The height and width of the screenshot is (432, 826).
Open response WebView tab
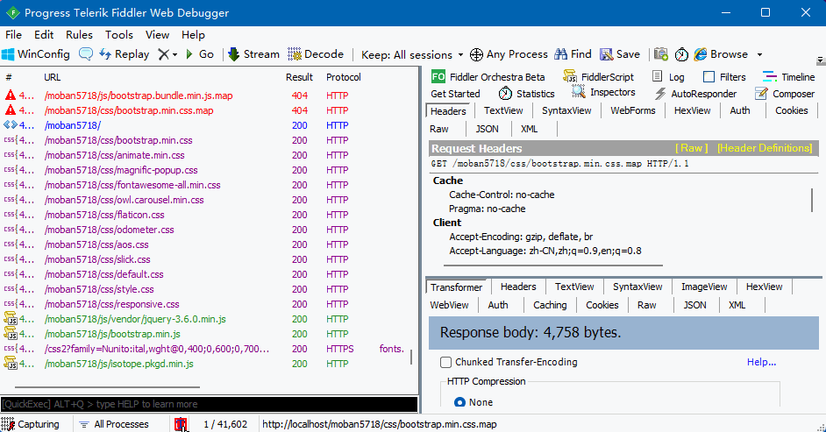(449, 305)
